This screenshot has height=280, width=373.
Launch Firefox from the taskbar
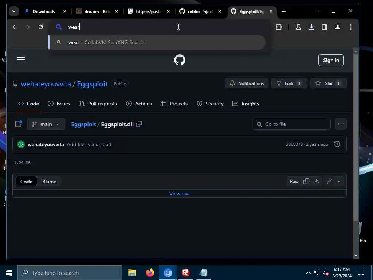[x=150, y=273]
